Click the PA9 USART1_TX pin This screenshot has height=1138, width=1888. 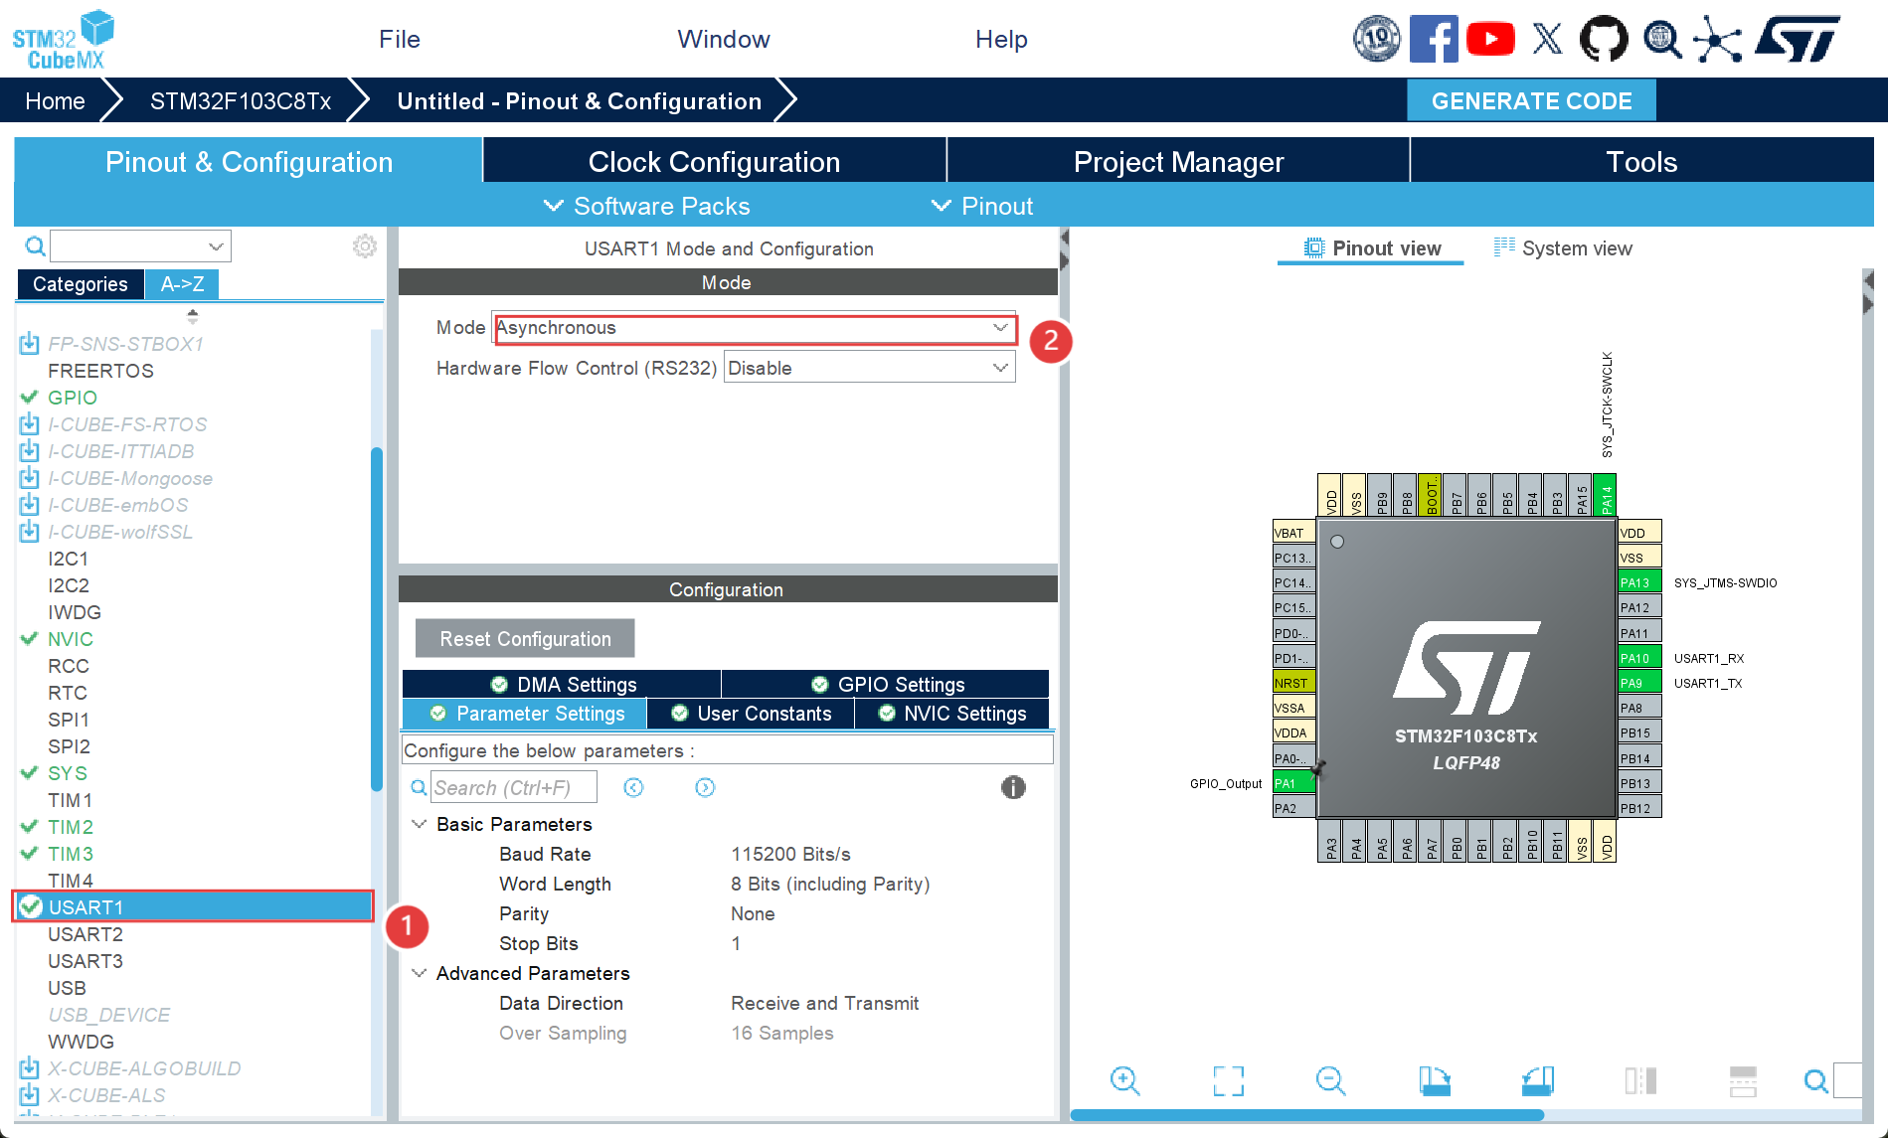(x=1639, y=683)
